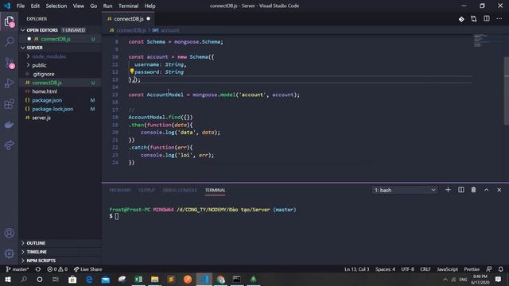Screen dimensions: 509x286
Task: Collapse the SERVER folder section
Action: (23, 48)
